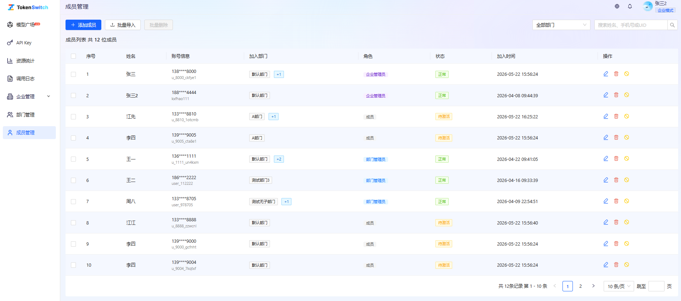Toggle the select-all header checkbox
This screenshot has width=681, height=301.
coord(73,56)
